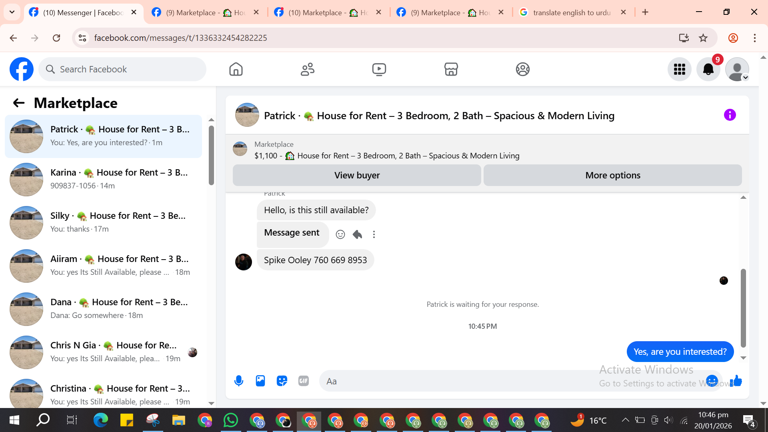Attach a photo with the image icon
Image resolution: width=768 pixels, height=432 pixels.
[260, 381]
